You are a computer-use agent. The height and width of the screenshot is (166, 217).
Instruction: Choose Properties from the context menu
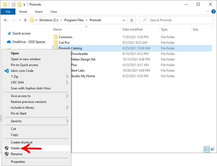[x=36, y=162]
